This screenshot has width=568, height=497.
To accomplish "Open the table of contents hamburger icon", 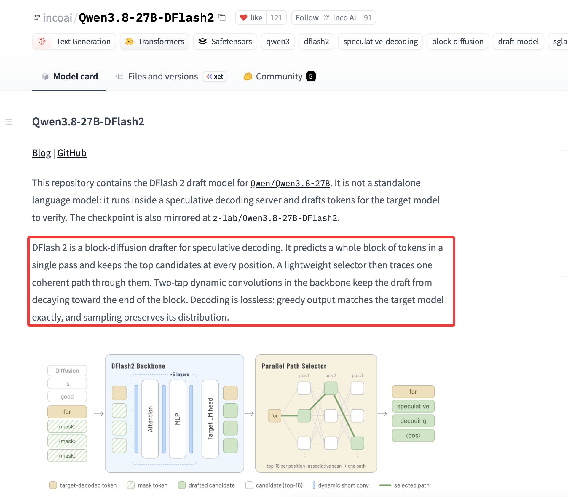I will pos(9,122).
